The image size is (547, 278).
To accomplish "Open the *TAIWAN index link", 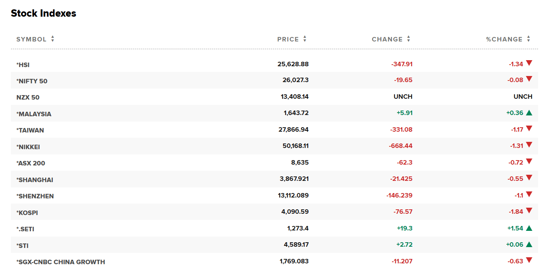I will [30, 130].
